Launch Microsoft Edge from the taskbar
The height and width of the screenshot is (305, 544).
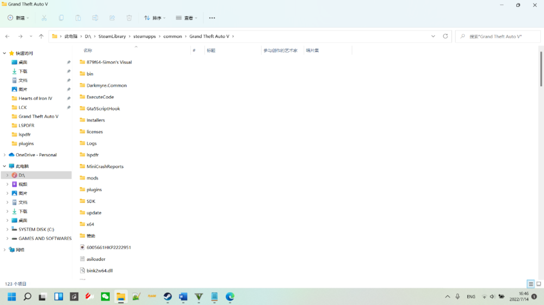pyautogui.click(x=230, y=297)
